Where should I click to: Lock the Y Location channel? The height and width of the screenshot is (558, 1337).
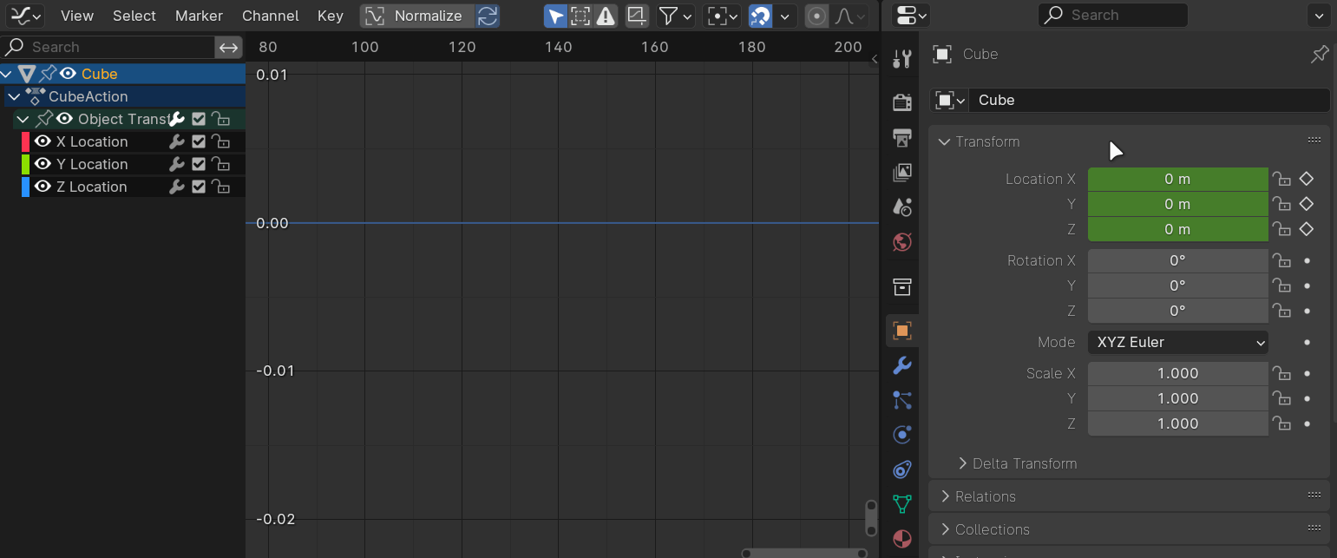(221, 164)
